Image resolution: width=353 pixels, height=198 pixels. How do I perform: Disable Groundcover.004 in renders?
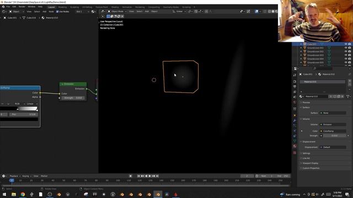(x=350, y=59)
